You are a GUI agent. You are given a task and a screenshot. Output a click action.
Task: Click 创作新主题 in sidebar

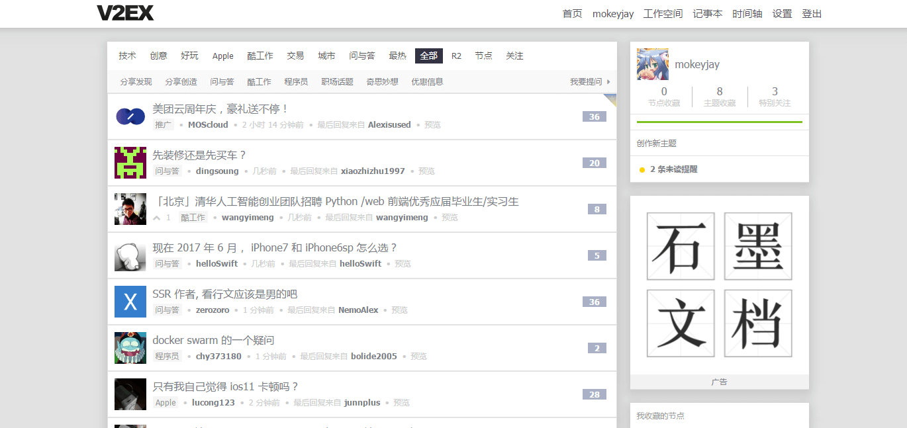tap(657, 144)
